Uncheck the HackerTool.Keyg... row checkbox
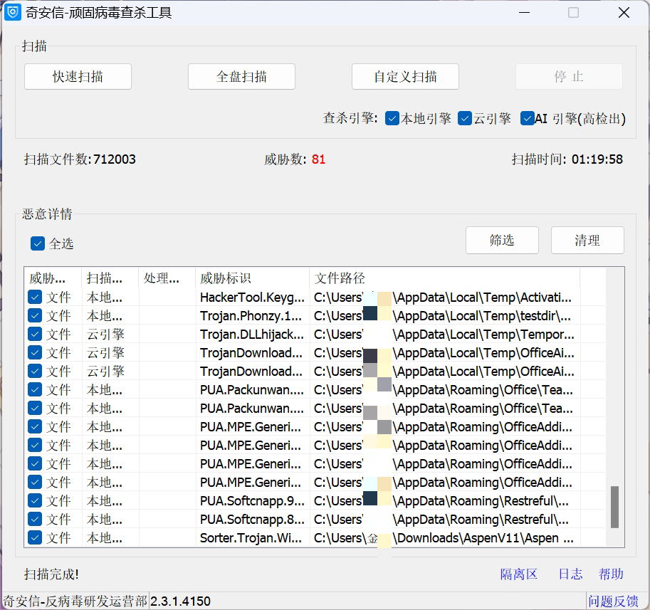 point(35,297)
